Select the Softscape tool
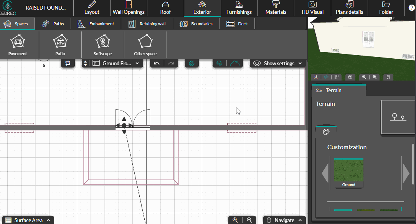The width and height of the screenshot is (416, 224). click(103, 44)
